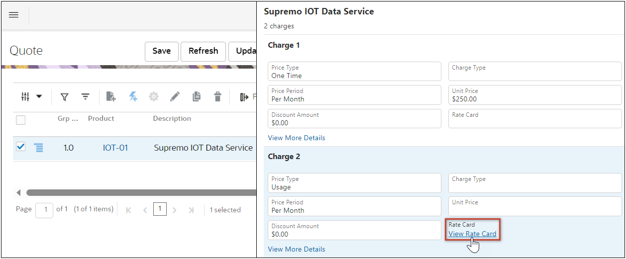The width and height of the screenshot is (626, 259).
Task: Click the filter funnel icon
Action: 64,97
